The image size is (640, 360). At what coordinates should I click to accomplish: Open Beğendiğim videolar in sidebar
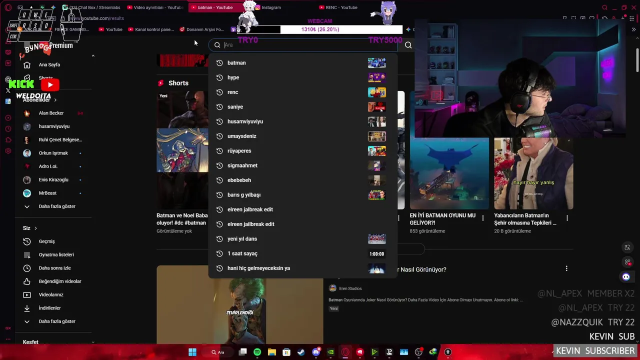[54, 281]
